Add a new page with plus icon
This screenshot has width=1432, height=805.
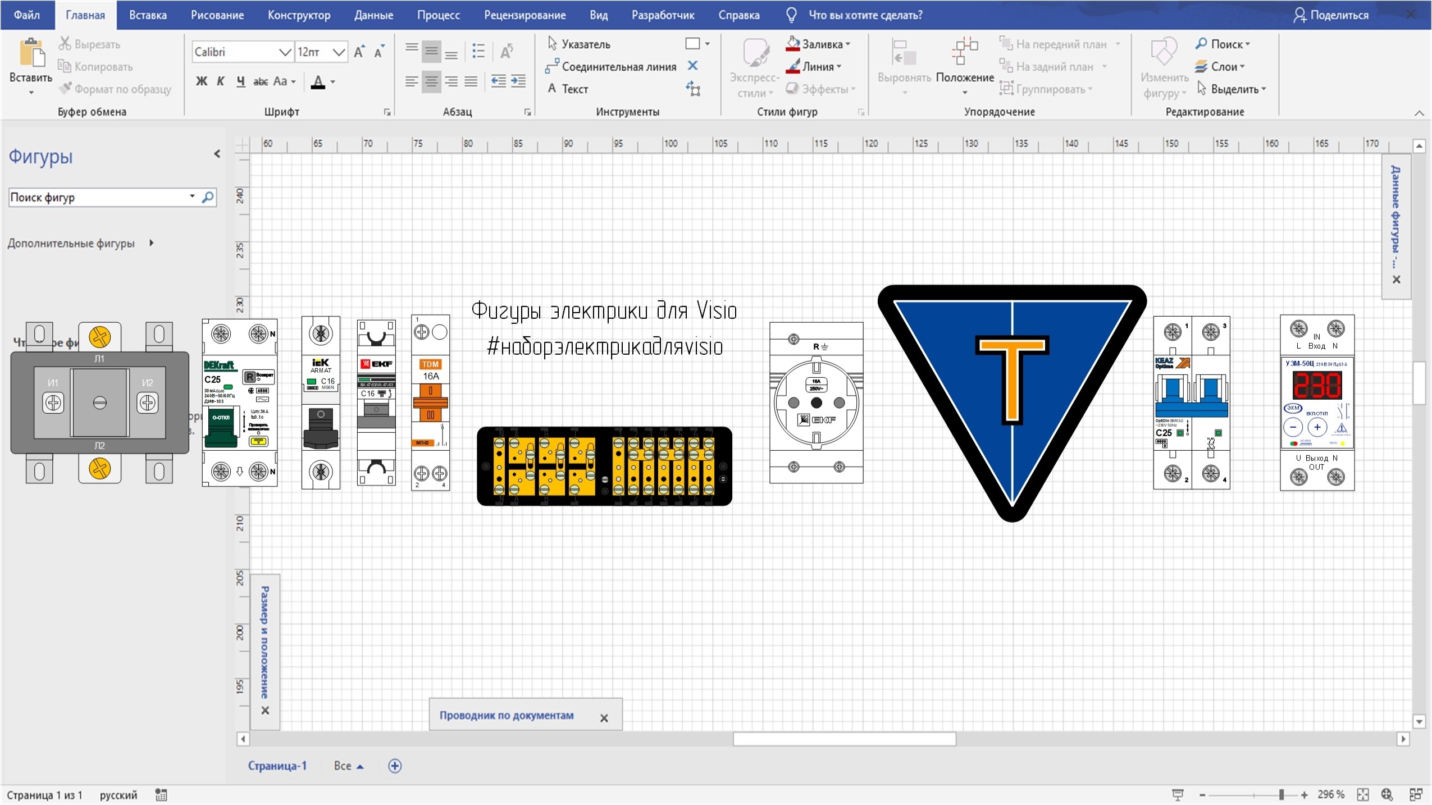[395, 766]
